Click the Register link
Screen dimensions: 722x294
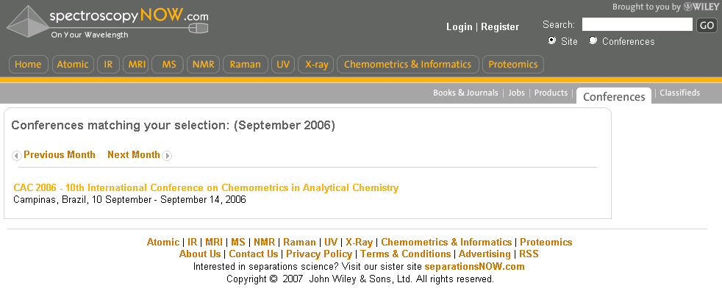click(x=500, y=27)
